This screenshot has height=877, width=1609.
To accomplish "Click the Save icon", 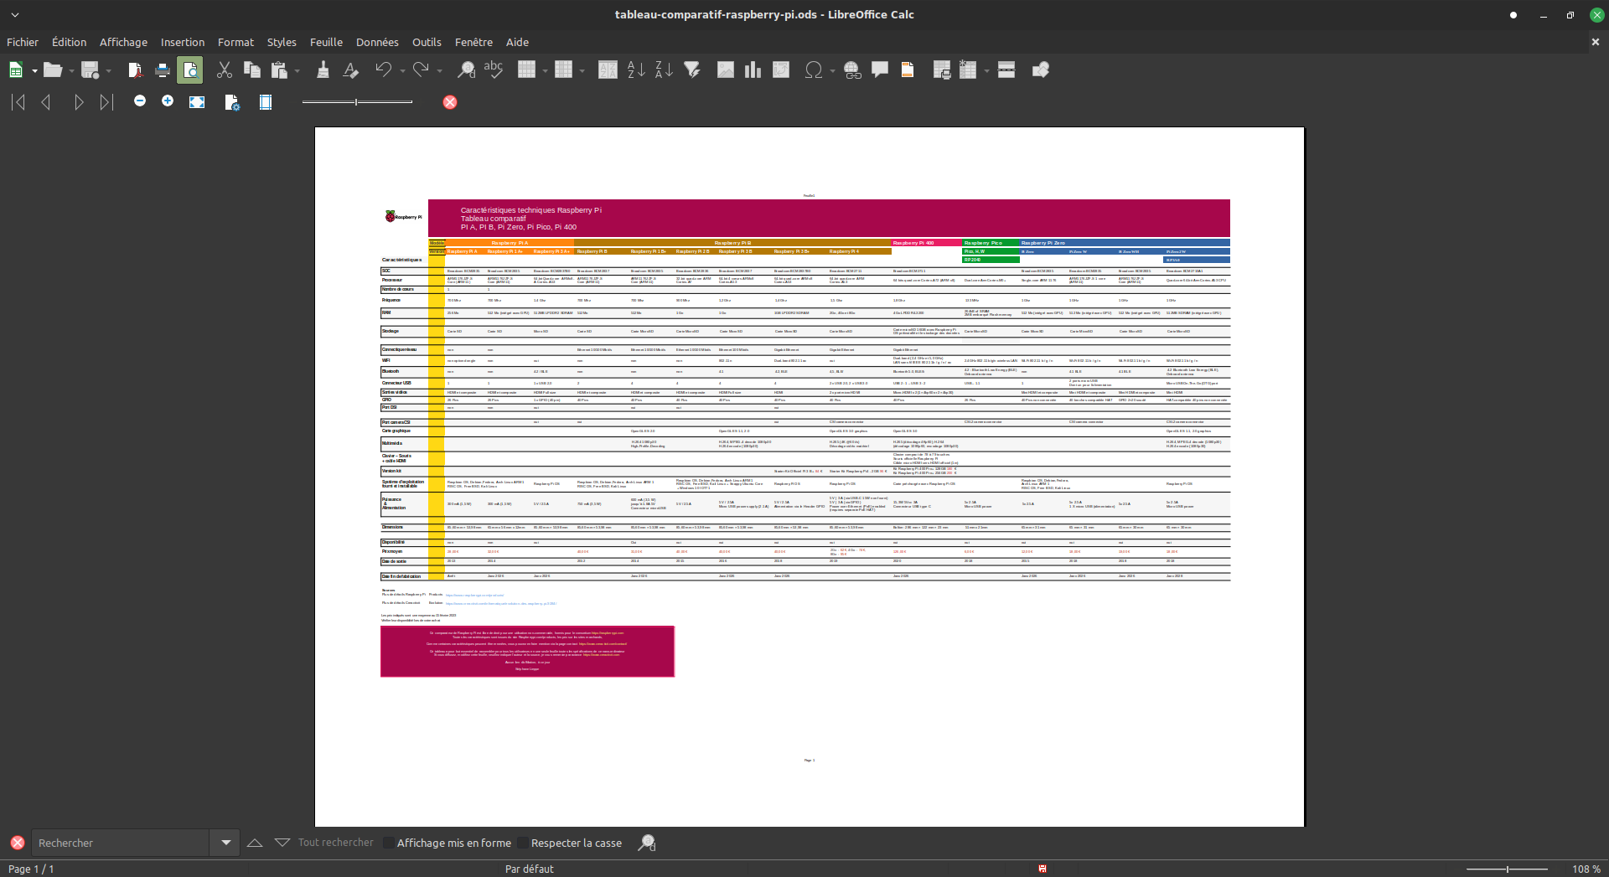I will [x=91, y=70].
